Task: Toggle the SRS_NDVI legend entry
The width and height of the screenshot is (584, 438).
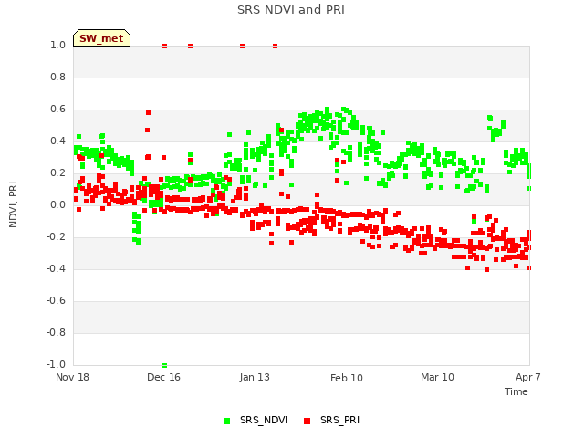Action: click(x=255, y=420)
